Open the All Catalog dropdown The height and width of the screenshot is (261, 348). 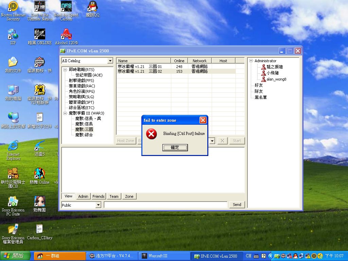click(x=110, y=61)
